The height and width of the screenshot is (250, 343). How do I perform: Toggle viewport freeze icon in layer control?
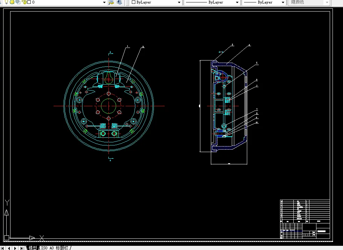pos(18,2)
